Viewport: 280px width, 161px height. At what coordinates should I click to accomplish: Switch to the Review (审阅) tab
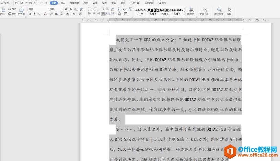95,3
